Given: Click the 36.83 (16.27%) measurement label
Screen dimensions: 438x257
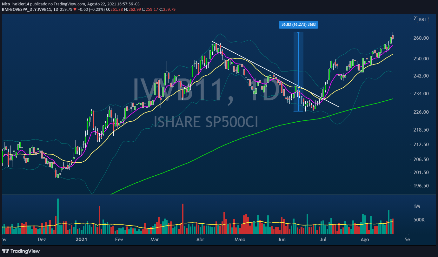Looking at the screenshot, I should [298, 24].
